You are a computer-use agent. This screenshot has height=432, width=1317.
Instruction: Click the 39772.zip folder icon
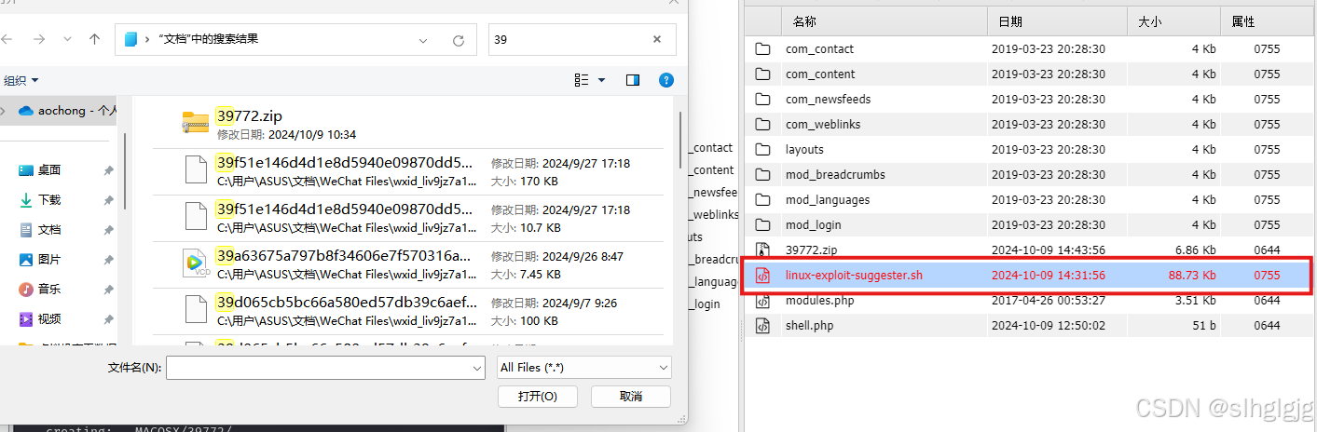(x=196, y=123)
